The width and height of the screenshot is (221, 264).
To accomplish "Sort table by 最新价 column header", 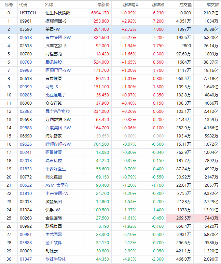I will point(103,5).
